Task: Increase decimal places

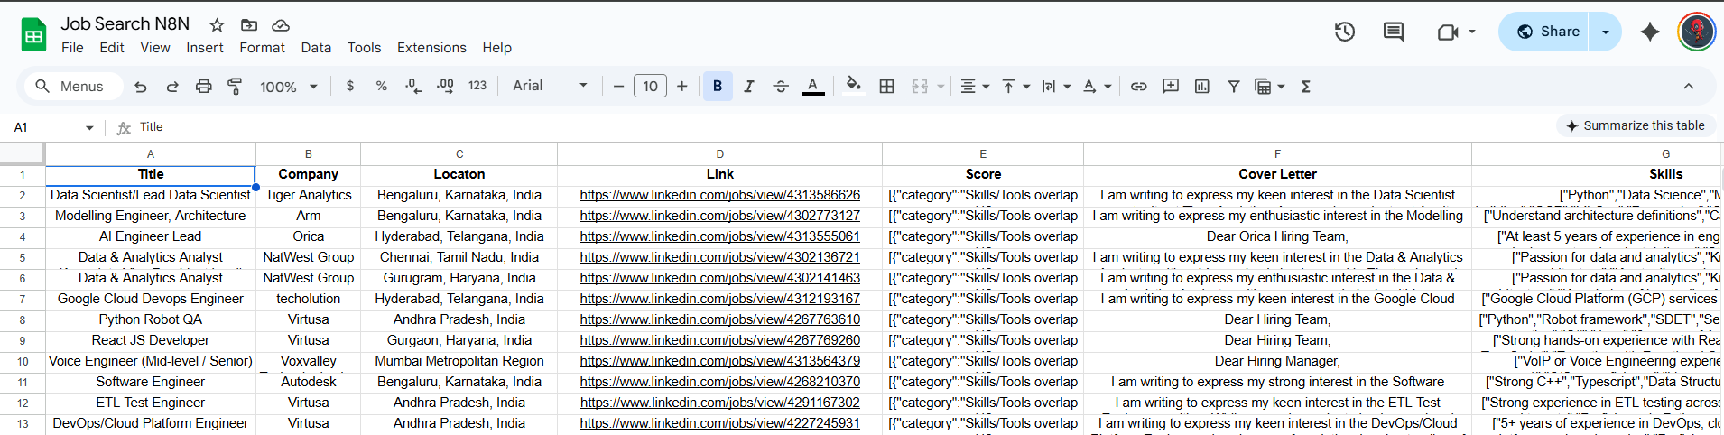Action: tap(445, 87)
